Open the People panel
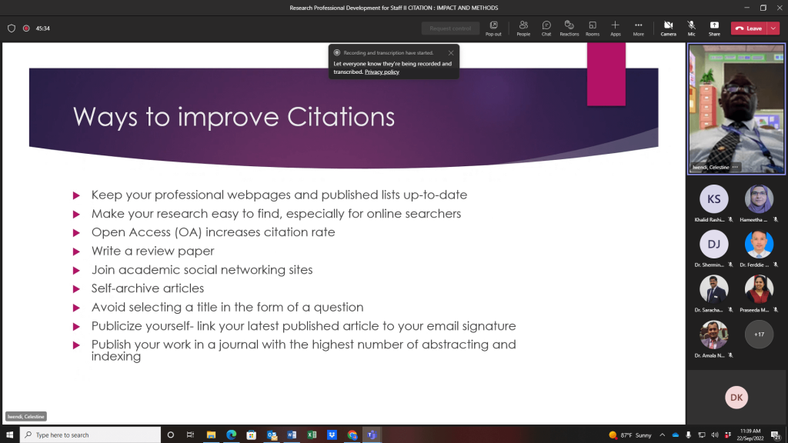The height and width of the screenshot is (443, 788). point(523,28)
